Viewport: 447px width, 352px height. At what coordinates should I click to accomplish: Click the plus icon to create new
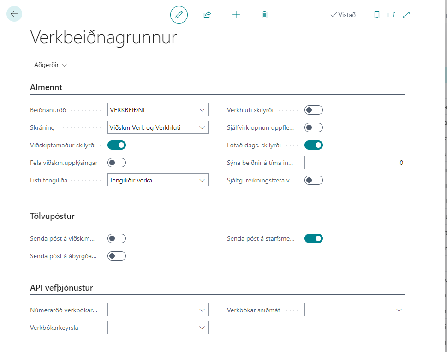click(x=236, y=15)
